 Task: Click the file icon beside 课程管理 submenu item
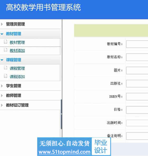pyautogui.click(x=6, y=68)
